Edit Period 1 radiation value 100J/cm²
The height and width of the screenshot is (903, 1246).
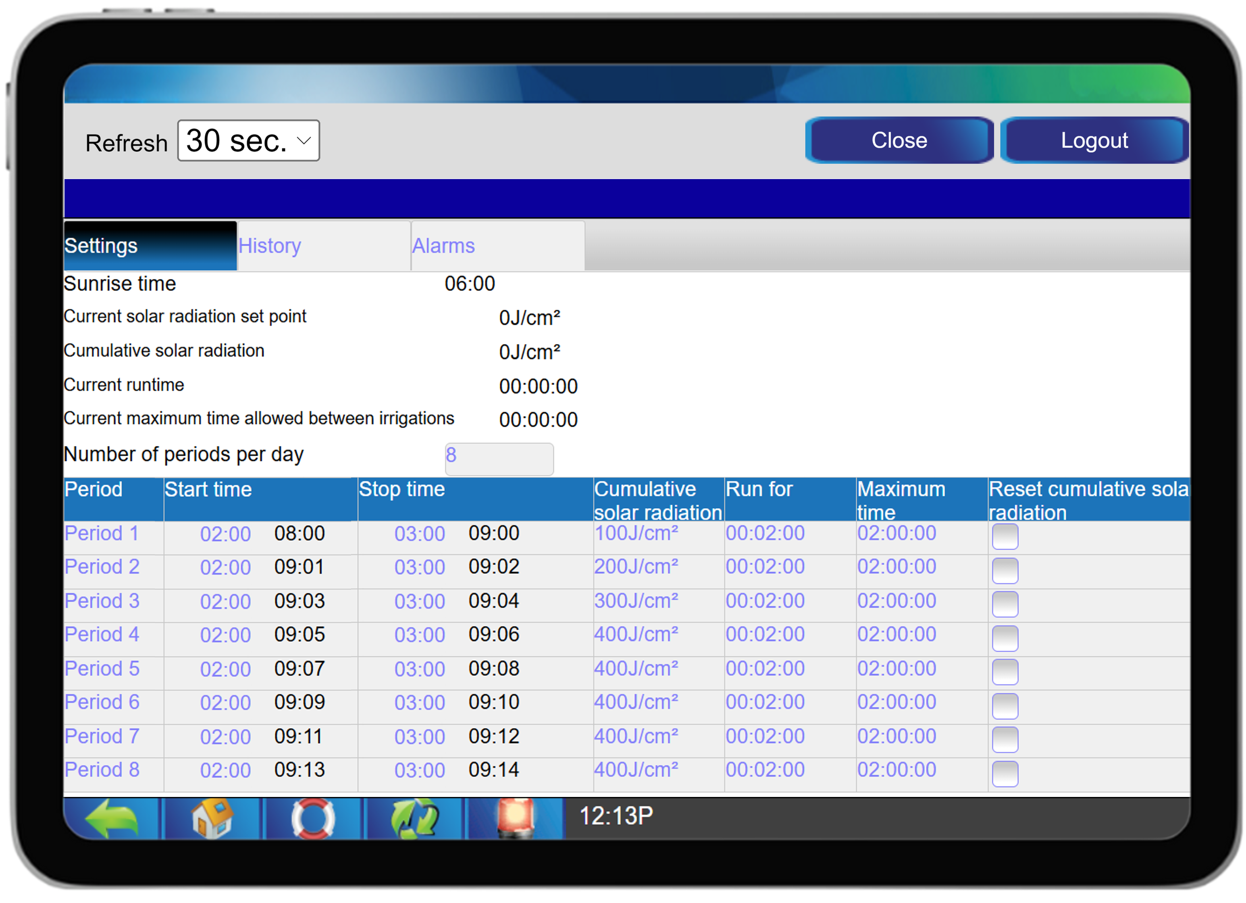[x=636, y=533]
